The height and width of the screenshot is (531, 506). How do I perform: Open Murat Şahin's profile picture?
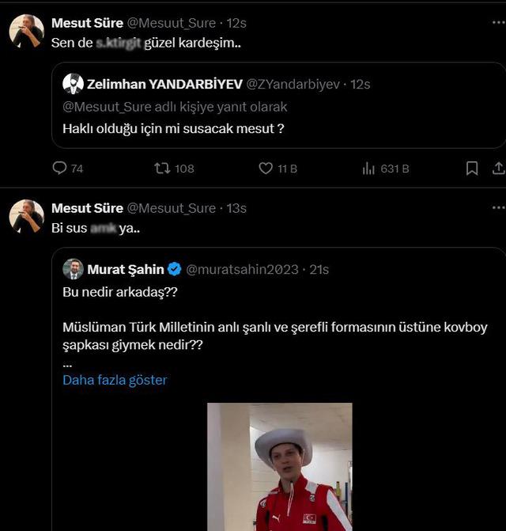(x=73, y=269)
